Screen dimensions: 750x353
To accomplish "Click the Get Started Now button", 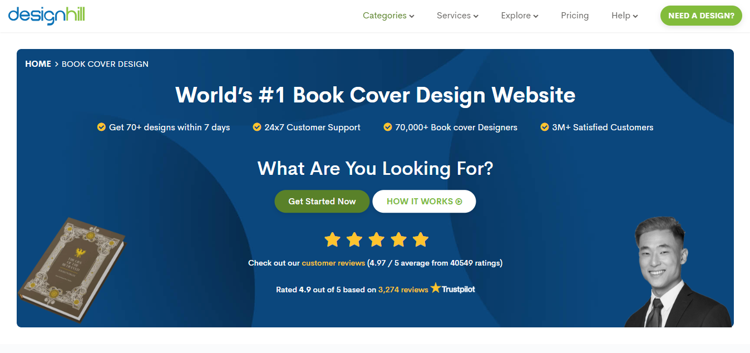I will tap(322, 201).
